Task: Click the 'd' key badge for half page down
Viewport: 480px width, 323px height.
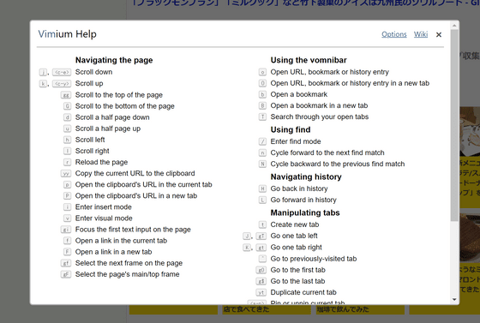Action: 68,117
